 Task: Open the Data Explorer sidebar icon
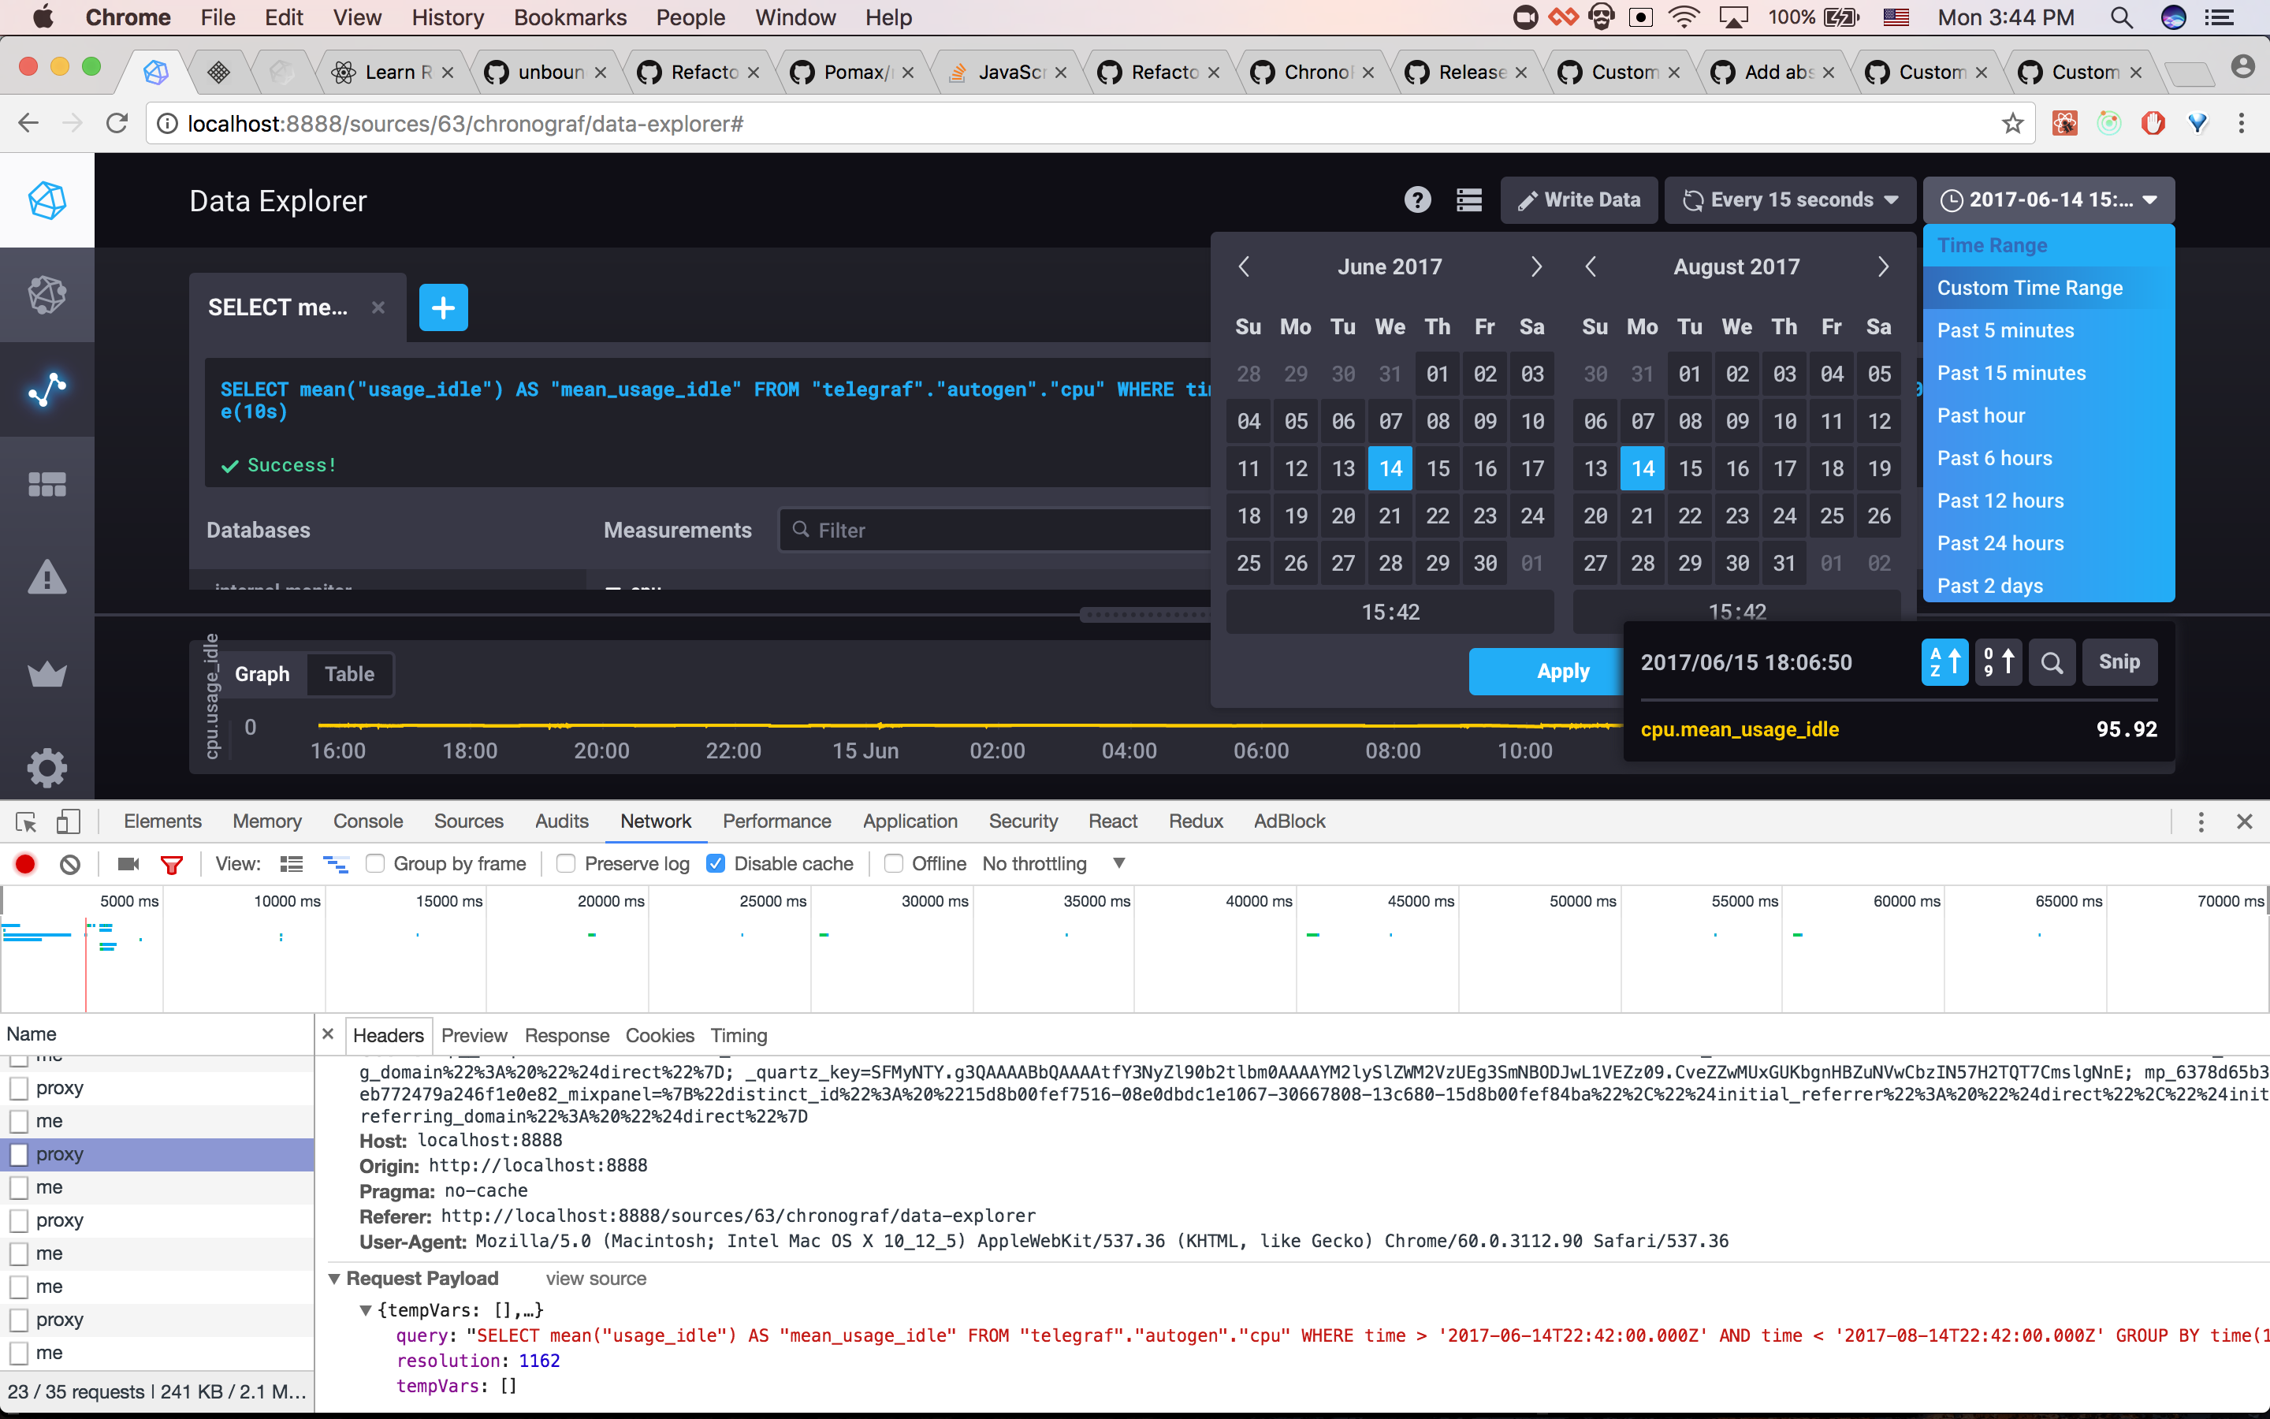point(47,389)
